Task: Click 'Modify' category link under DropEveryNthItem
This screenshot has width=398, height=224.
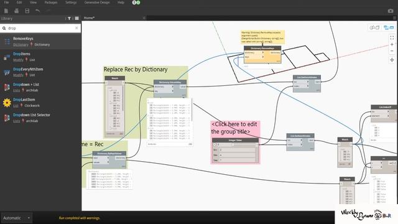Action: click(x=18, y=75)
